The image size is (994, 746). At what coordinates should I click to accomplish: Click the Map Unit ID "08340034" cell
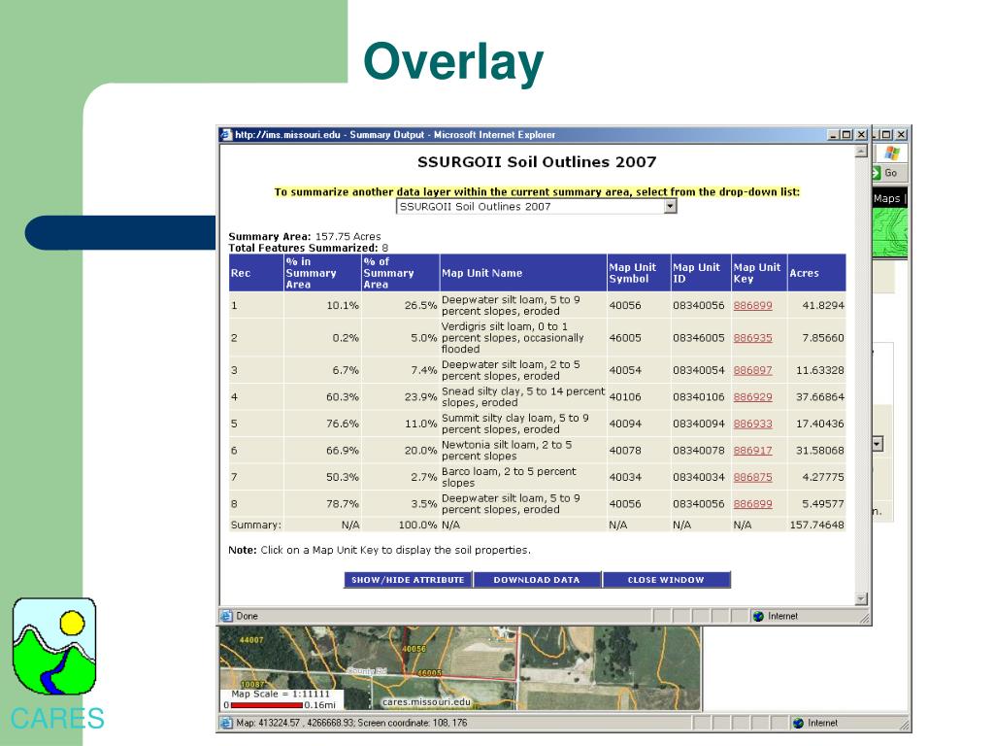point(699,477)
